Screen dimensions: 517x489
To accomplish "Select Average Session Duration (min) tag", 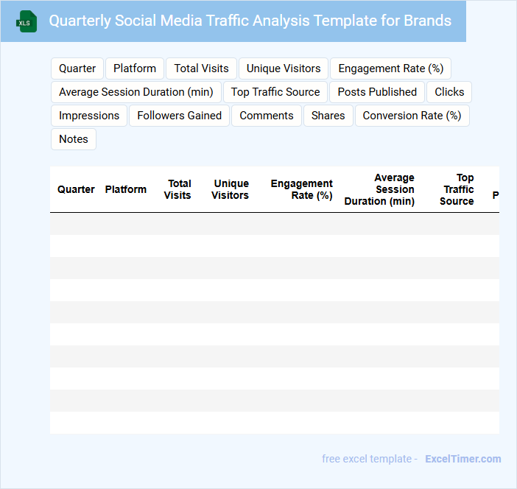I will coord(136,92).
